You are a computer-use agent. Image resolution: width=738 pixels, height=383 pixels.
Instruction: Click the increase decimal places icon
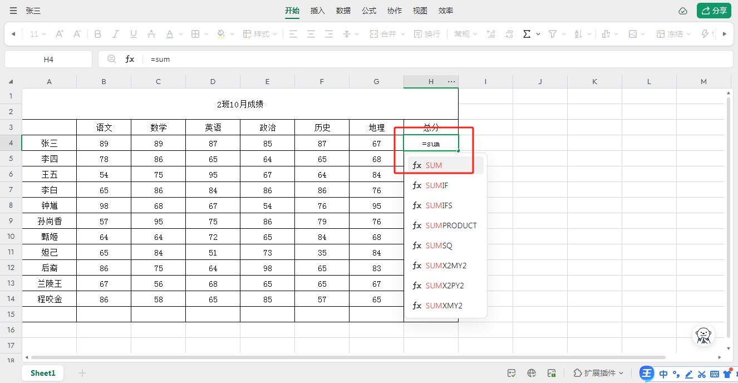point(491,34)
